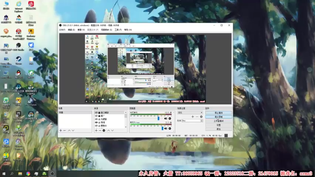Adjust the Mic/Aux volume slider
315x177 pixels.
coord(162,129)
